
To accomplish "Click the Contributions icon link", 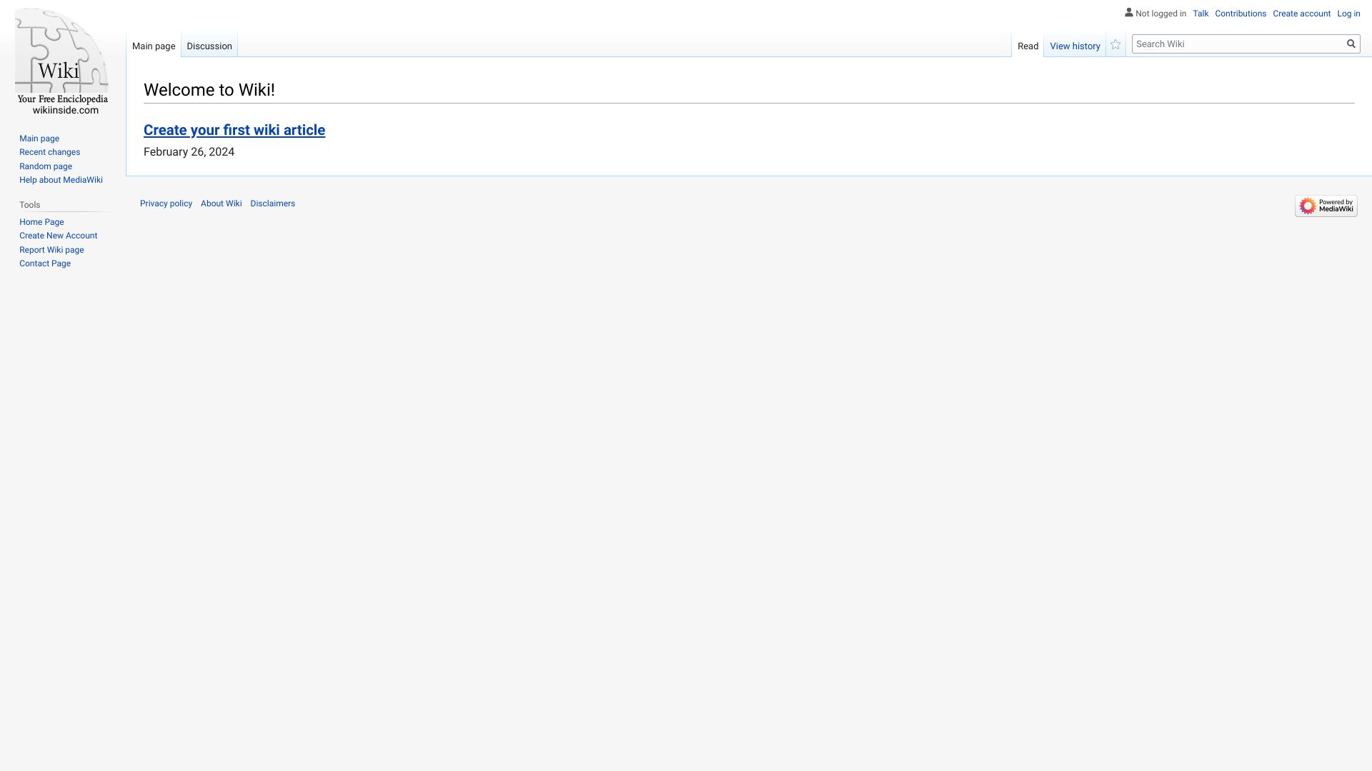I will coord(1241,13).
